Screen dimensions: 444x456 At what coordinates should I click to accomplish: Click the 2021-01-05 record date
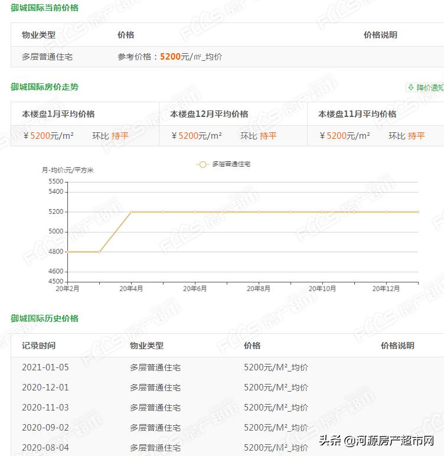(x=45, y=367)
